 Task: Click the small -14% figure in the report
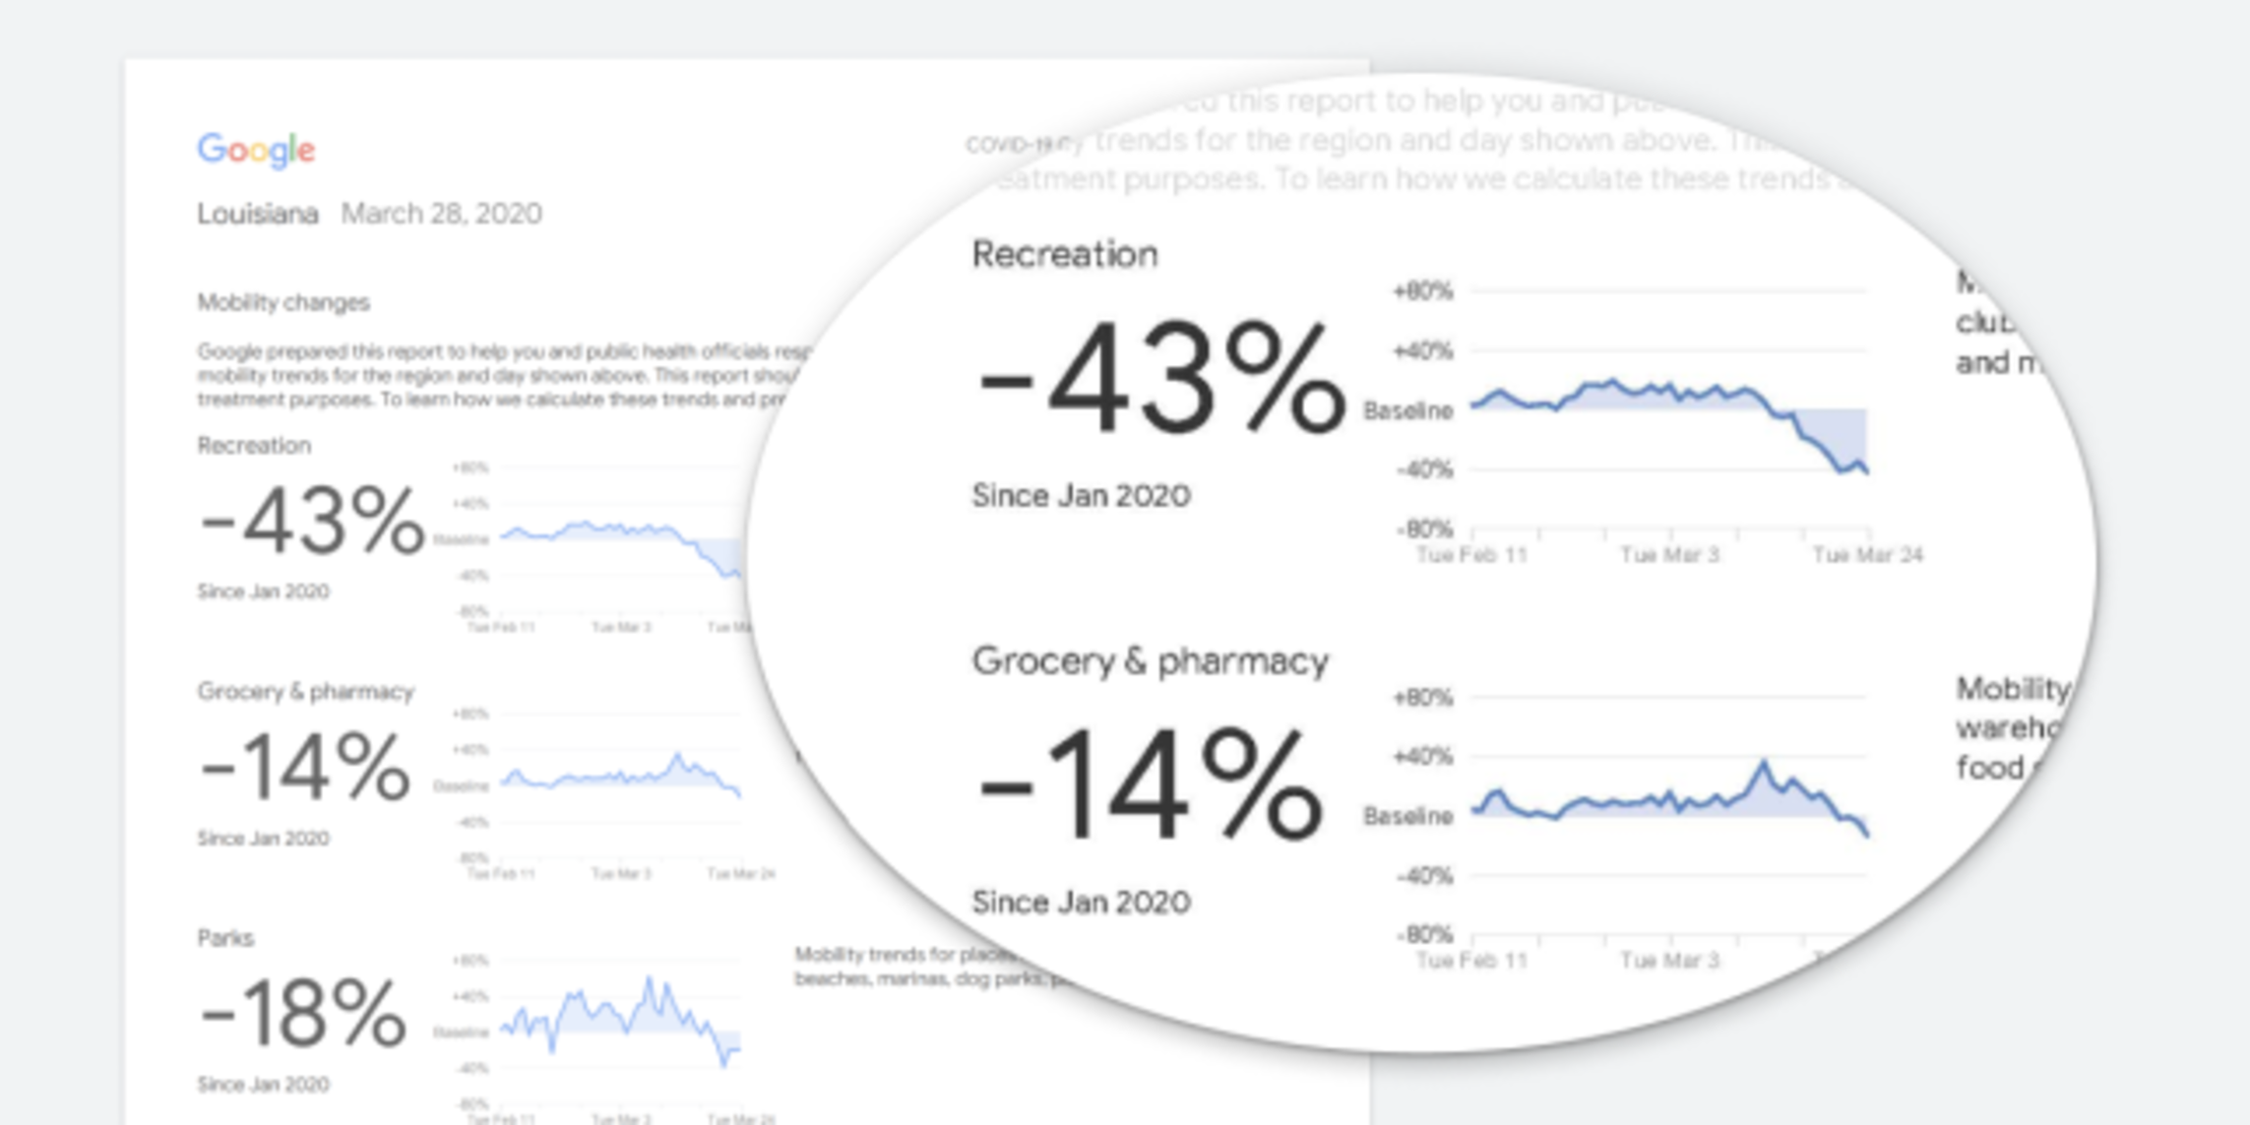305,768
